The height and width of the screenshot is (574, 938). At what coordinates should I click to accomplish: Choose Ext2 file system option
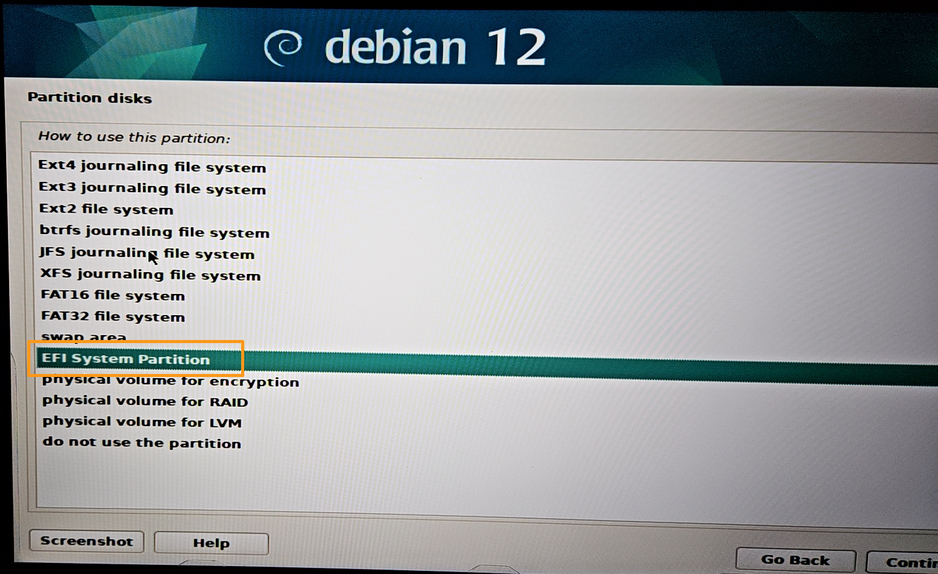[x=106, y=210]
